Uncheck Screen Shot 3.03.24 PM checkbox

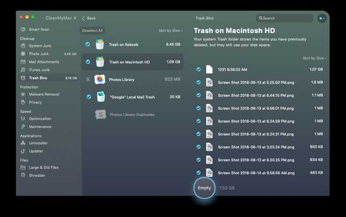tap(199, 147)
